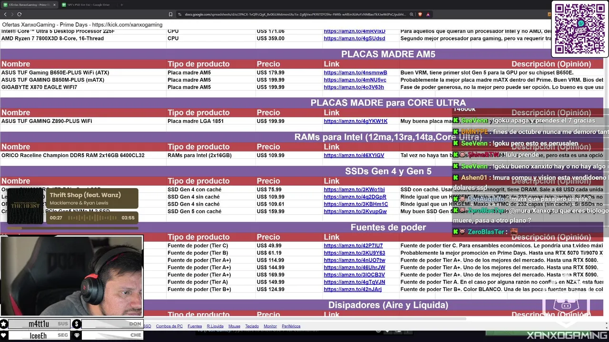Open the Brave Shields lion icon
The height and width of the screenshot is (342, 609).
coord(420,14)
